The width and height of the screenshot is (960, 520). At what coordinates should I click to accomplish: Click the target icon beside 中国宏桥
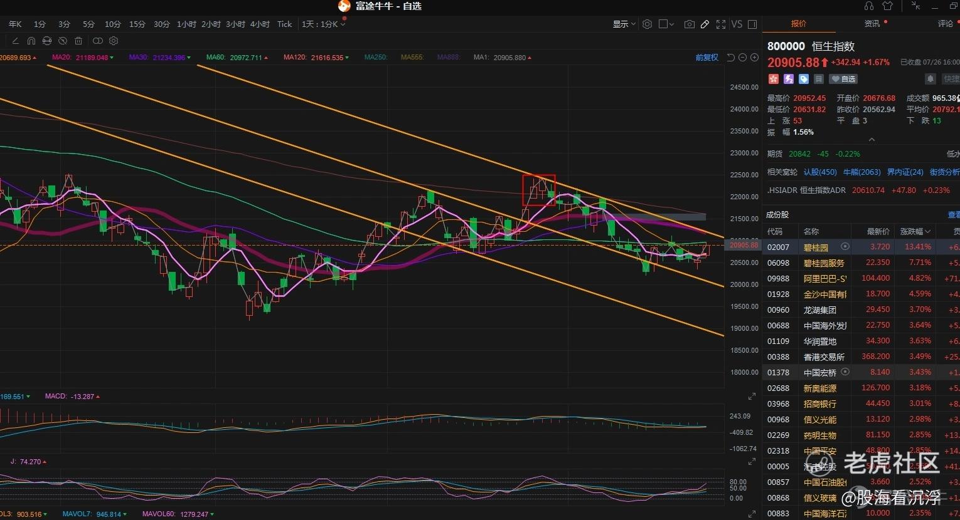pos(845,372)
